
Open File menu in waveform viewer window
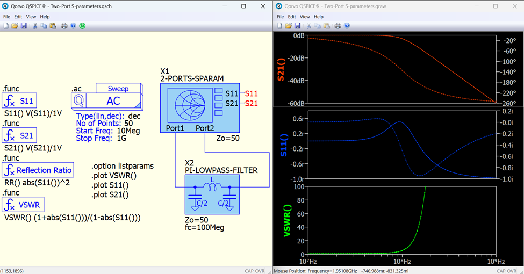click(280, 17)
